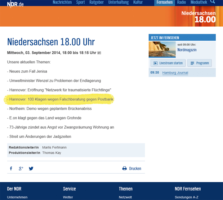This screenshot has width=223, height=200.
Task: Open the Mediathek section
Action: (199, 2)
